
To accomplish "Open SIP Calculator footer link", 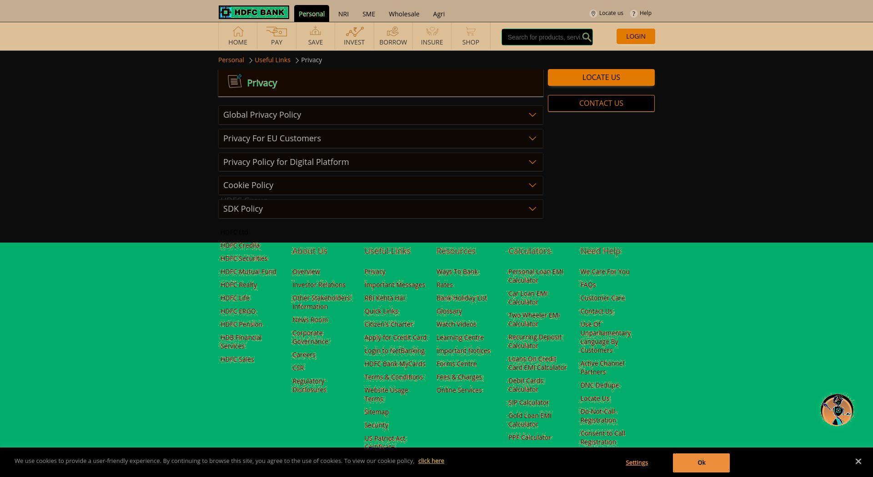I will [528, 402].
